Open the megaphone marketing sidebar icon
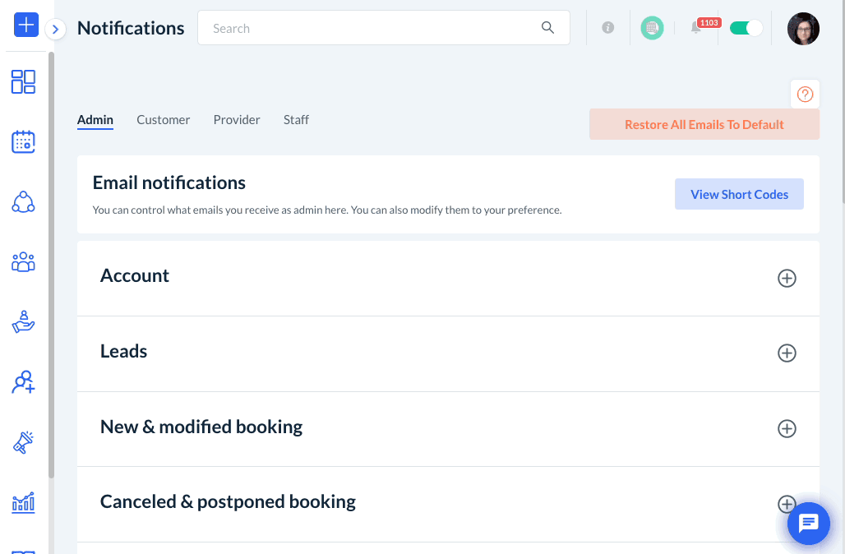This screenshot has width=845, height=554. pyautogui.click(x=23, y=442)
